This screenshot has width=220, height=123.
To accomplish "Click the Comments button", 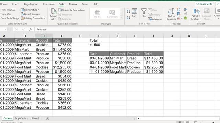I will click(204, 4).
